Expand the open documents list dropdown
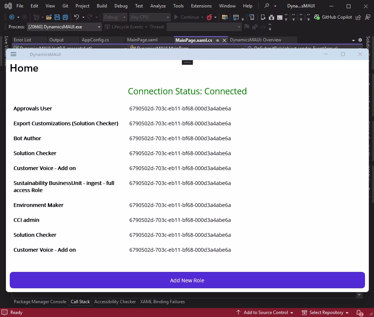The width and height of the screenshot is (374, 317). pos(353,40)
